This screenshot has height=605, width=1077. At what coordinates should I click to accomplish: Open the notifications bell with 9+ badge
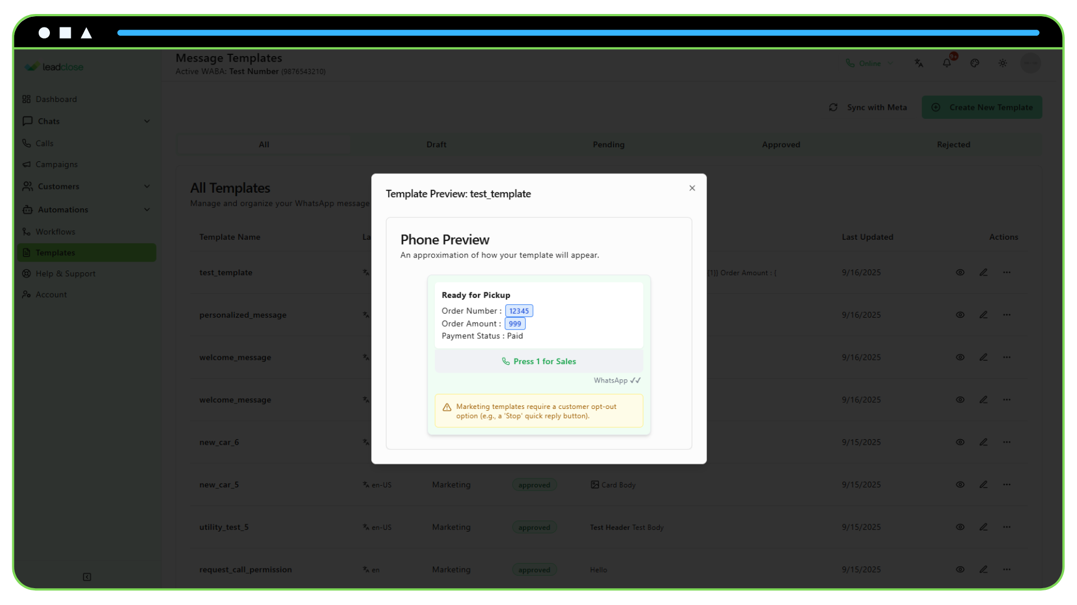pyautogui.click(x=947, y=63)
